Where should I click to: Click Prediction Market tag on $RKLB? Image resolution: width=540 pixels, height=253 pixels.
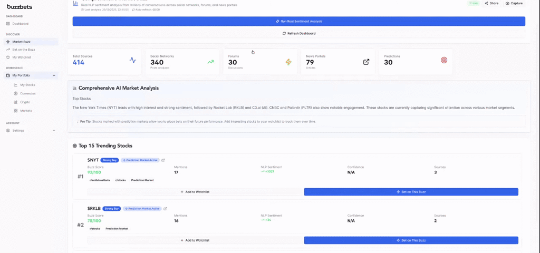point(117,229)
